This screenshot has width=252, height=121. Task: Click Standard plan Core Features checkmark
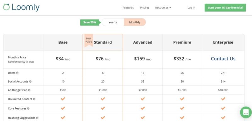click(x=103, y=108)
